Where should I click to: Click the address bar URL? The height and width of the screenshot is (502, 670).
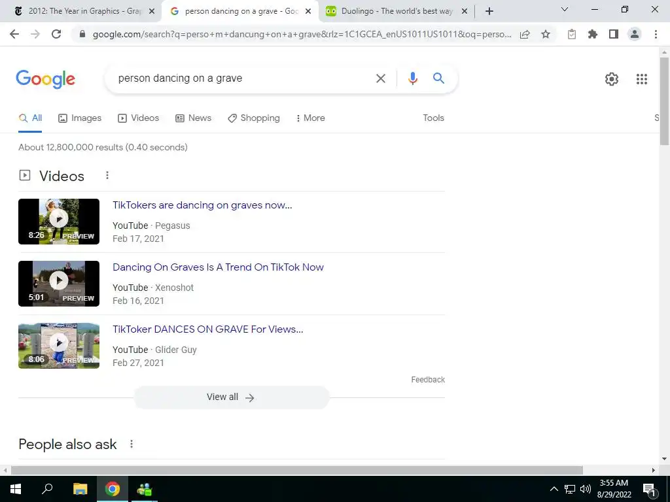tap(302, 35)
